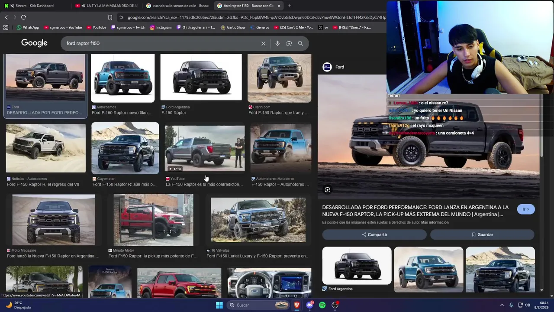Select the white Raptor R regreso del V8 thumbnail
The image size is (554, 312).
[x=45, y=148]
